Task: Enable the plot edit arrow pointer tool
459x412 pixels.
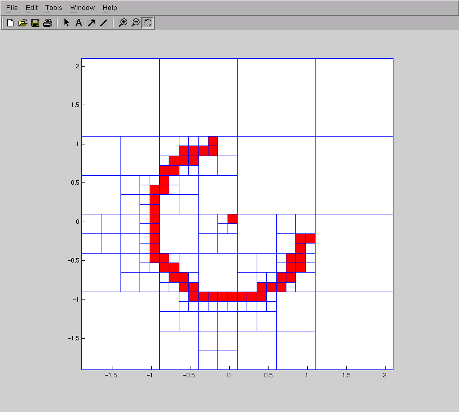Action: click(x=66, y=23)
